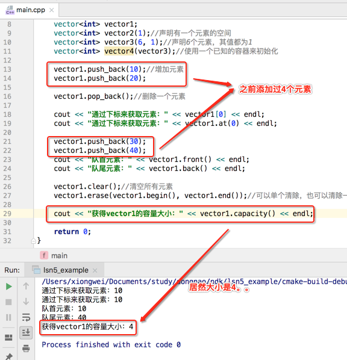The image size is (347, 360).
Task: Click the run configuration icon beside lsn5_example
Action: point(36,270)
